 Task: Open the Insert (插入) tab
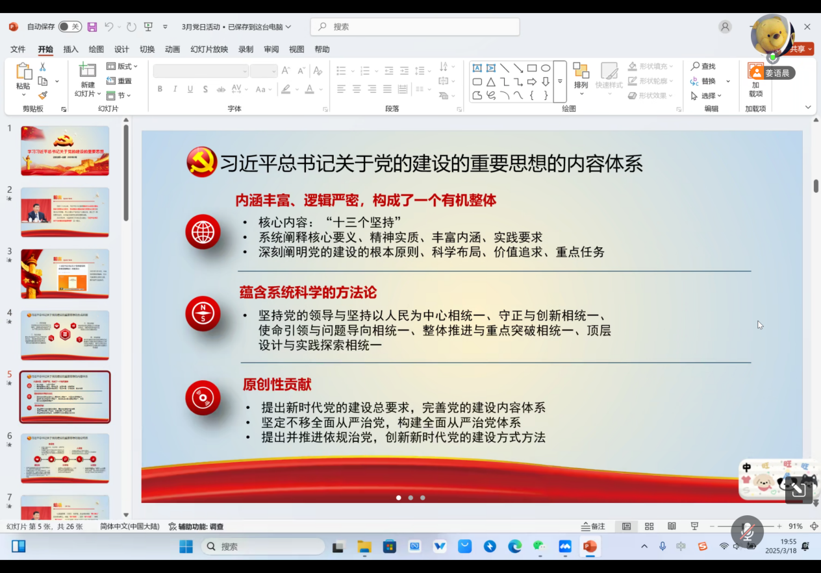pos(71,49)
